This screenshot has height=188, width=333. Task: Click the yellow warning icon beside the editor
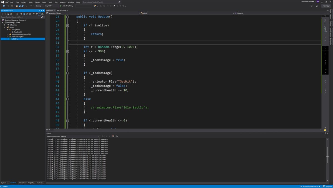(x=325, y=130)
